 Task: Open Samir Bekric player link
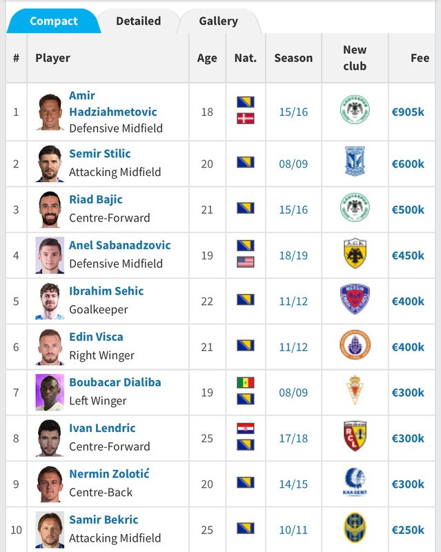(x=104, y=520)
